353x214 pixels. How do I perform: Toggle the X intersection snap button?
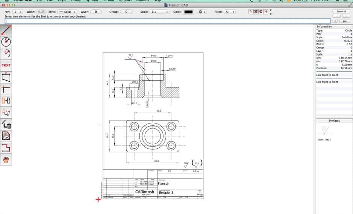click(256, 12)
